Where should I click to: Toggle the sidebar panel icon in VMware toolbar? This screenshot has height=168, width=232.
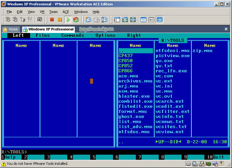click(x=117, y=20)
